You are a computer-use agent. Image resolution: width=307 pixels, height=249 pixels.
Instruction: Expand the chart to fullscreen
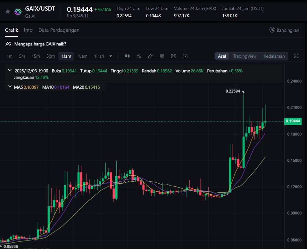(296, 56)
